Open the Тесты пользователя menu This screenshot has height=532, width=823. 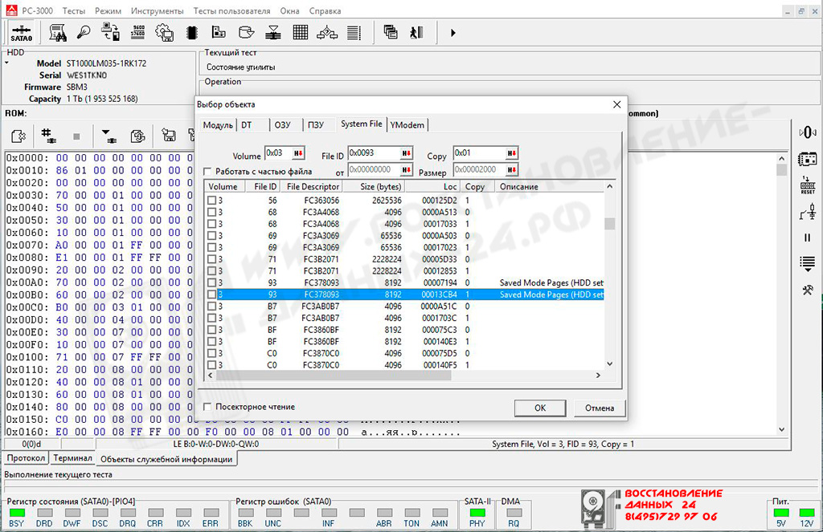(x=231, y=10)
